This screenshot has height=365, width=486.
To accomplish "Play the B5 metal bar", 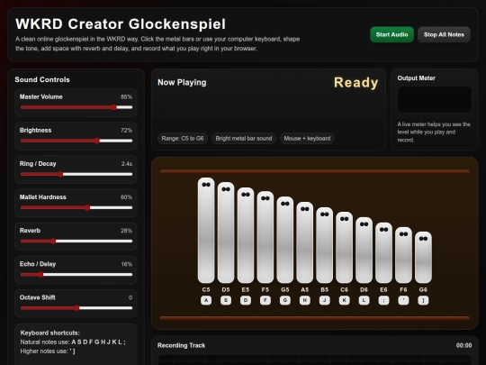I will 325,245.
